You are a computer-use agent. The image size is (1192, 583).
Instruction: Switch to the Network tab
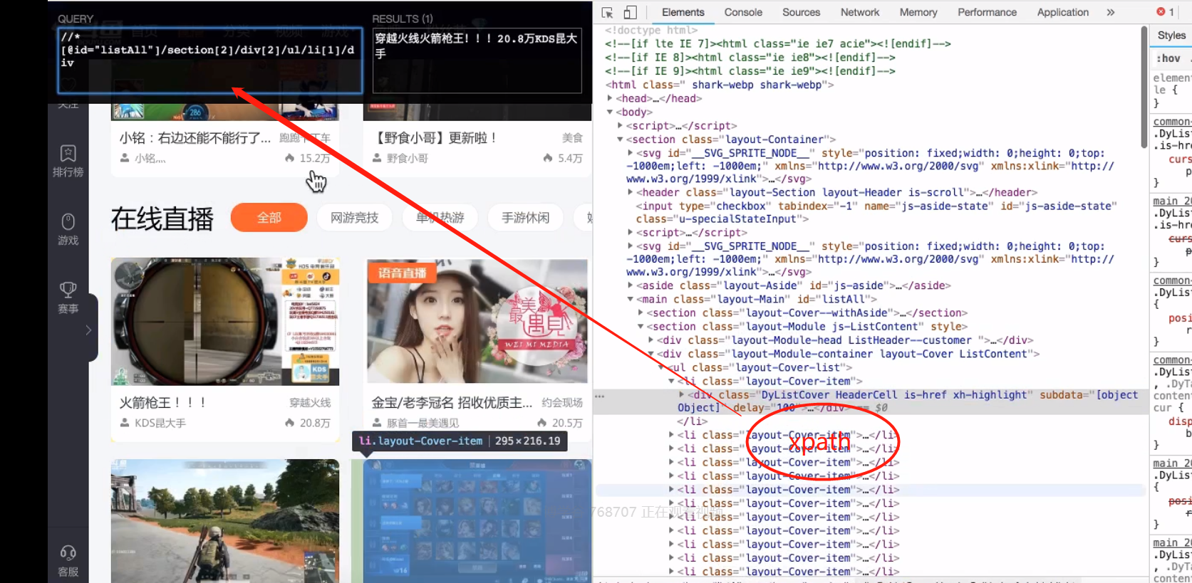(859, 12)
